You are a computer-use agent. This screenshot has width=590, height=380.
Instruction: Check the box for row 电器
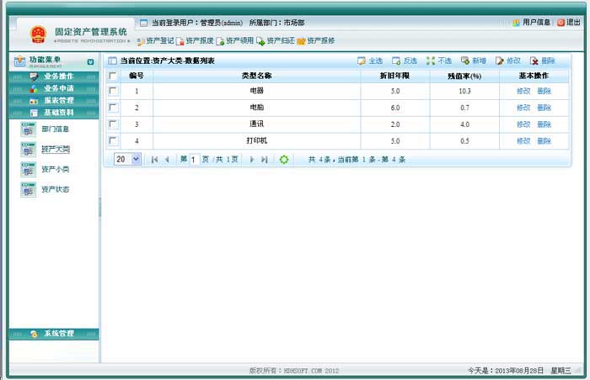(x=113, y=91)
